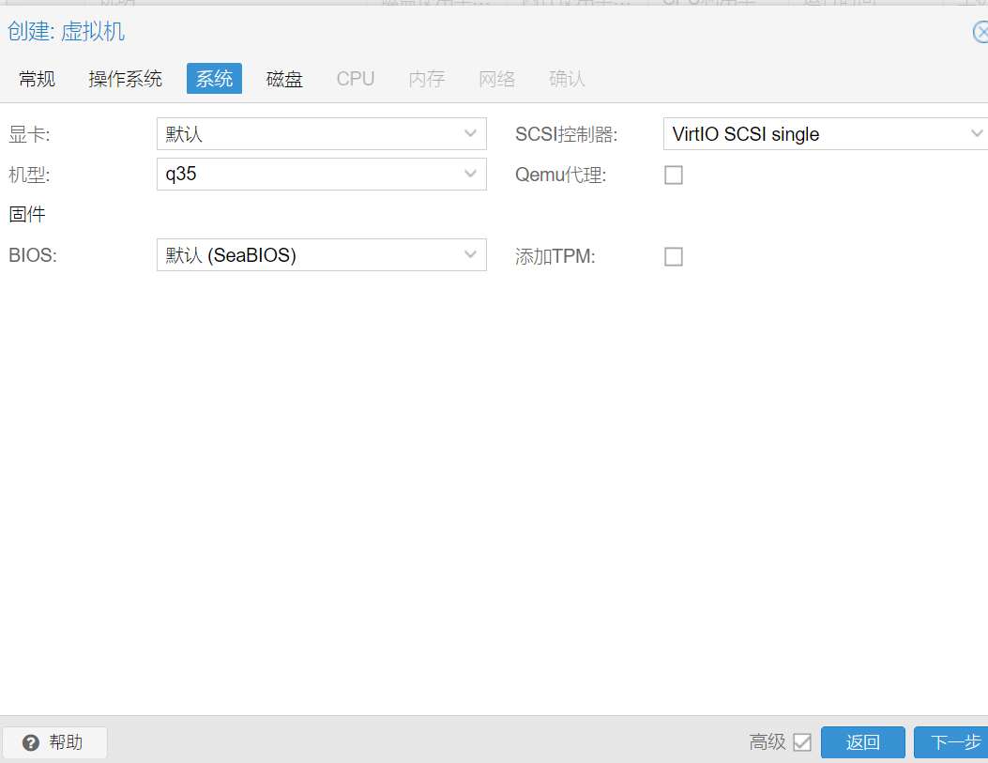Click the BIOS label
Viewport: 988px width, 763px height.
click(x=33, y=255)
